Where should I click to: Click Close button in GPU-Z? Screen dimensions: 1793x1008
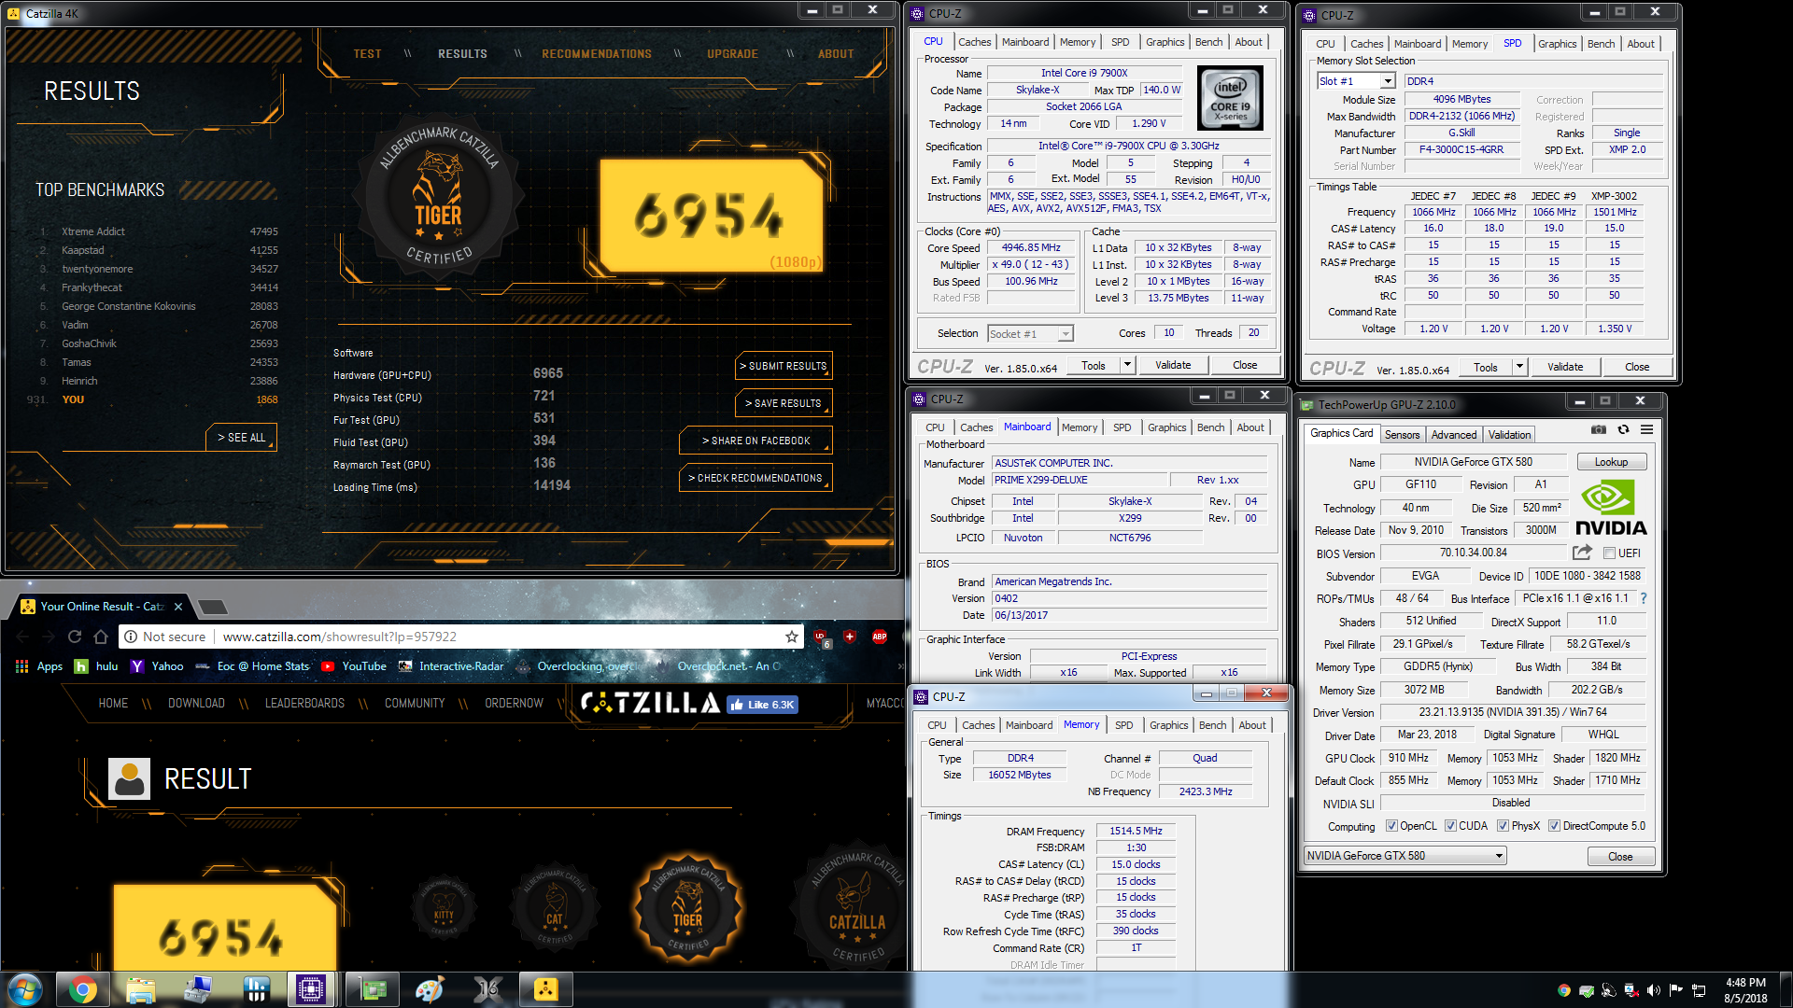pyautogui.click(x=1620, y=857)
